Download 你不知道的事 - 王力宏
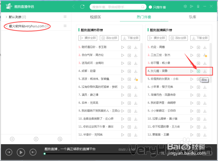218x161 pixels. 205,127
